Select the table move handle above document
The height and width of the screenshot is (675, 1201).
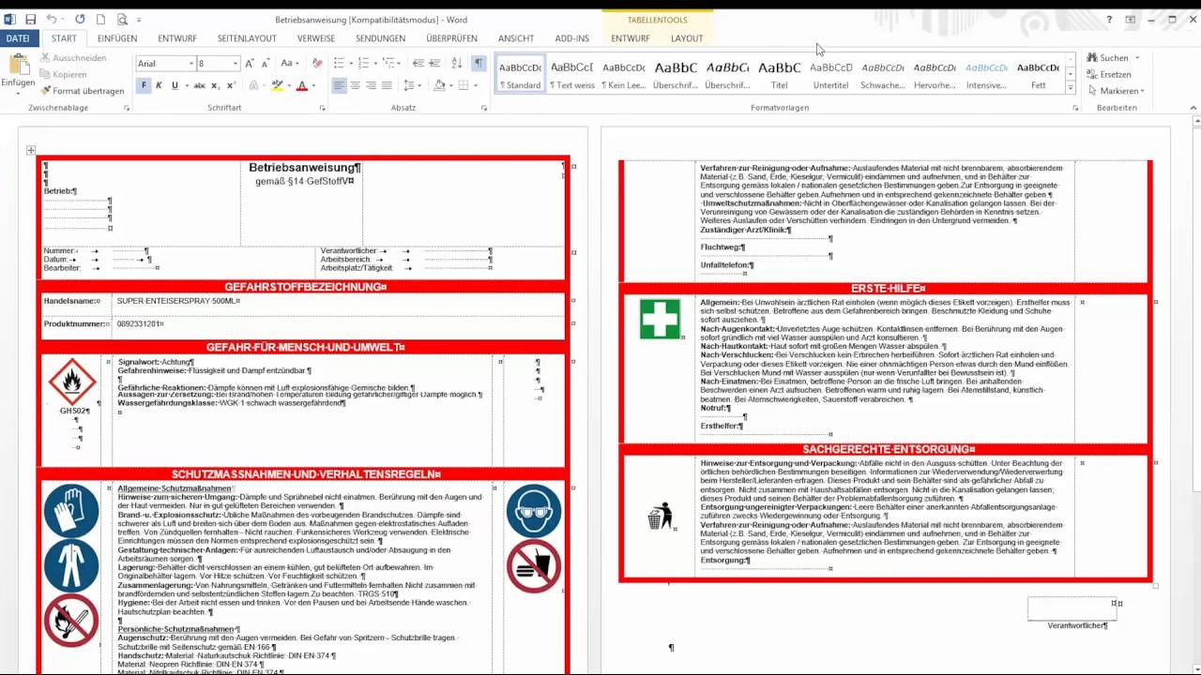(31, 150)
